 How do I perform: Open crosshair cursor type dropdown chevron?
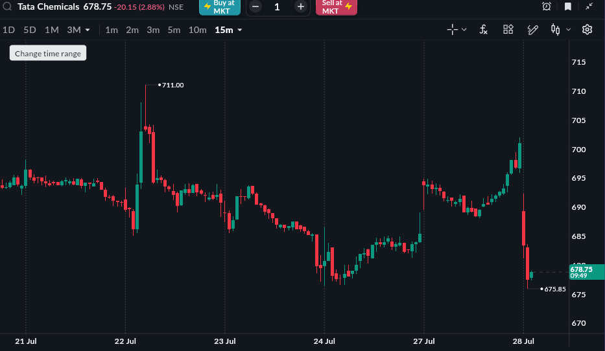464,30
